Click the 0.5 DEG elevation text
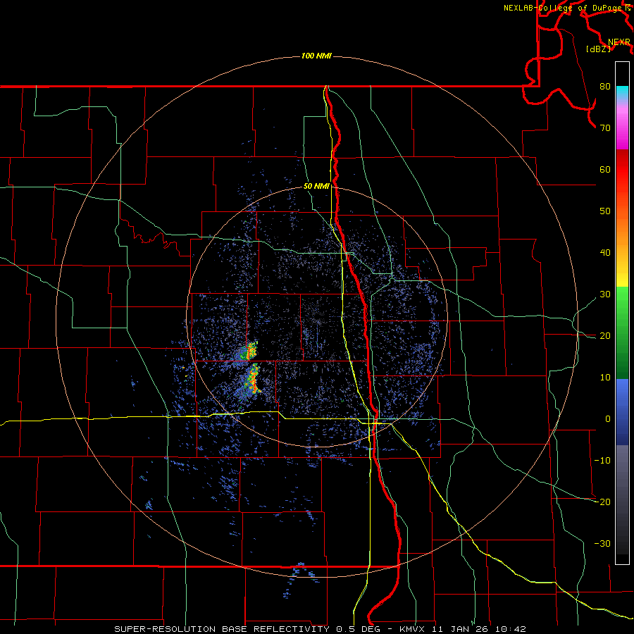Screen dimensions: 634x634 pos(358,629)
